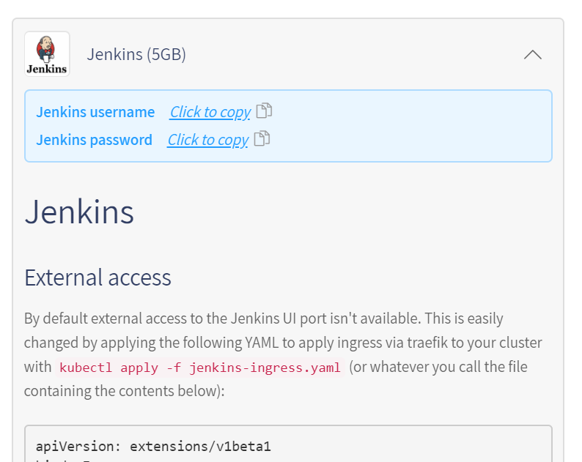Click the 'Jenkins username' label
Viewport: 582px width, 462px height.
[x=95, y=112]
